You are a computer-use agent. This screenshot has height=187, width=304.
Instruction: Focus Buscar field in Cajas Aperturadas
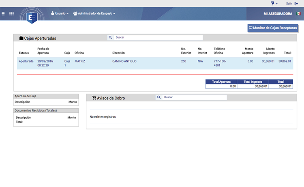tap(158, 37)
